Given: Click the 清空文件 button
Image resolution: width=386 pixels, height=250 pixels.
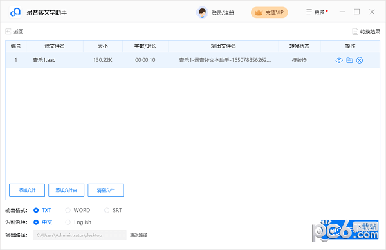Looking at the screenshot, I should [106, 190].
